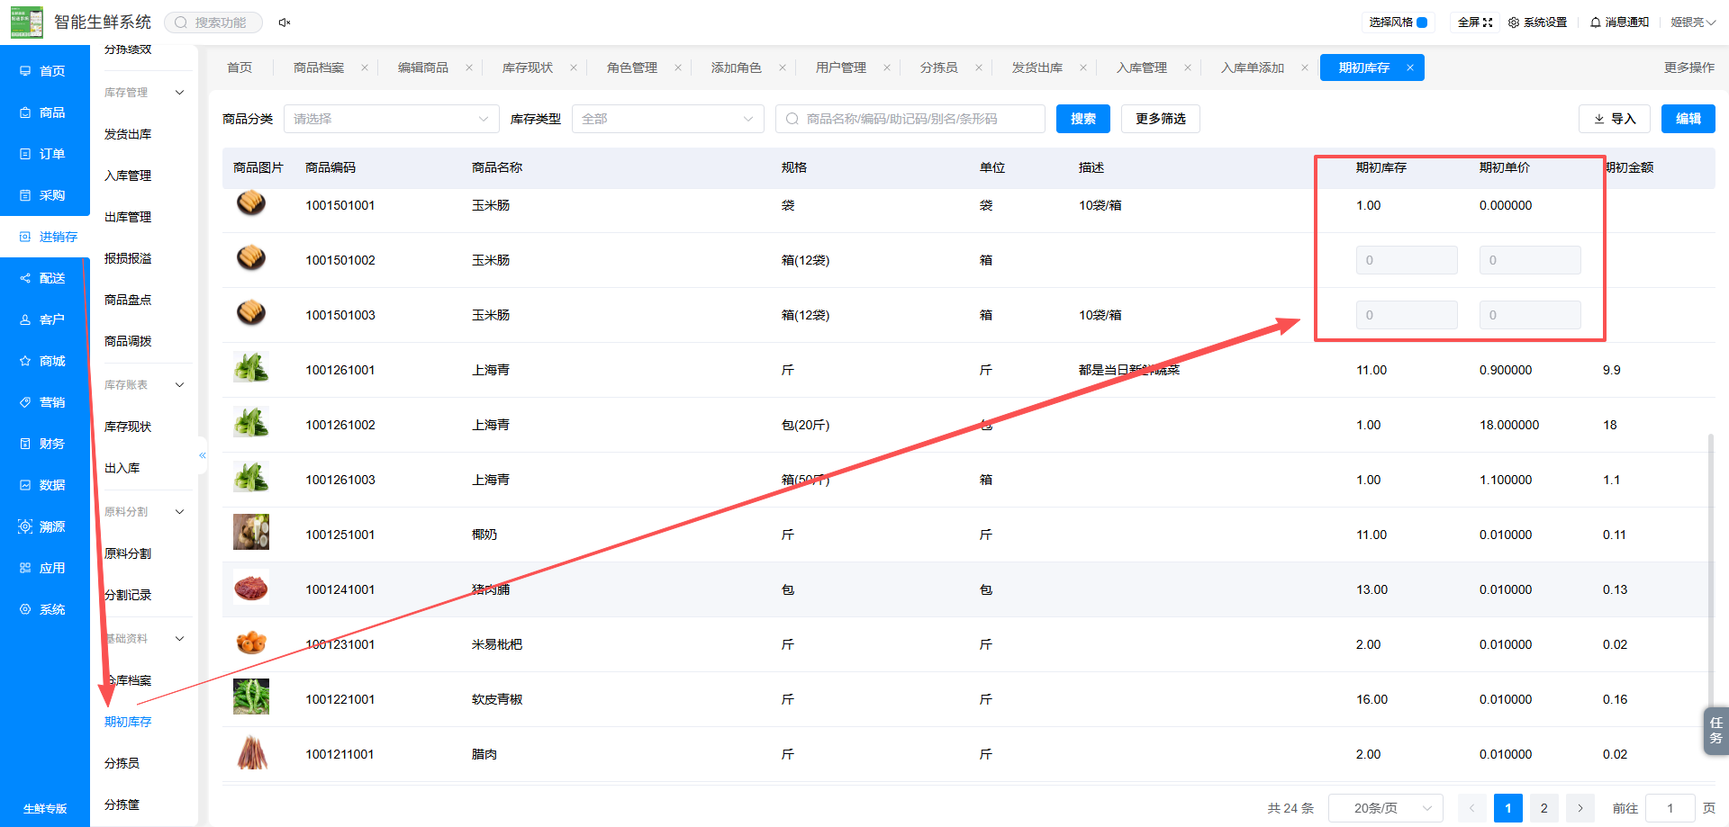The width and height of the screenshot is (1729, 827).
Task: Select the 配送 delivery sidebar item
Action: point(43,278)
